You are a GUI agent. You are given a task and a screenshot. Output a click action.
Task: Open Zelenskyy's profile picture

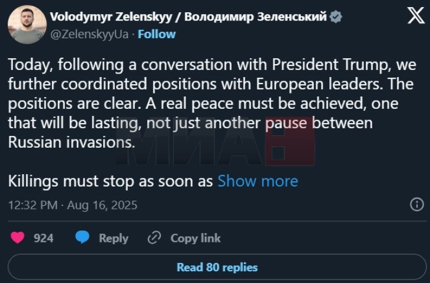point(27,25)
